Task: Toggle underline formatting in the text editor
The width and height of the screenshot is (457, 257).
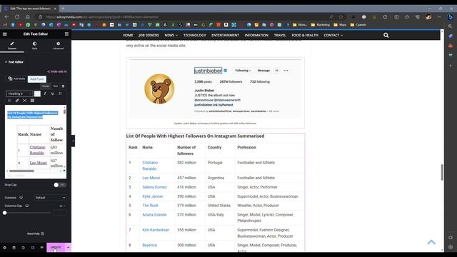Action: 52,94
